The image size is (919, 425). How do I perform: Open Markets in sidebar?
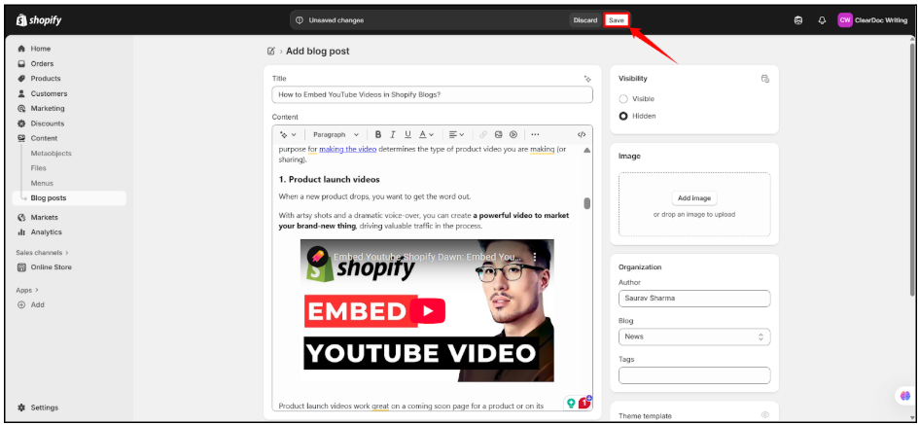(44, 217)
